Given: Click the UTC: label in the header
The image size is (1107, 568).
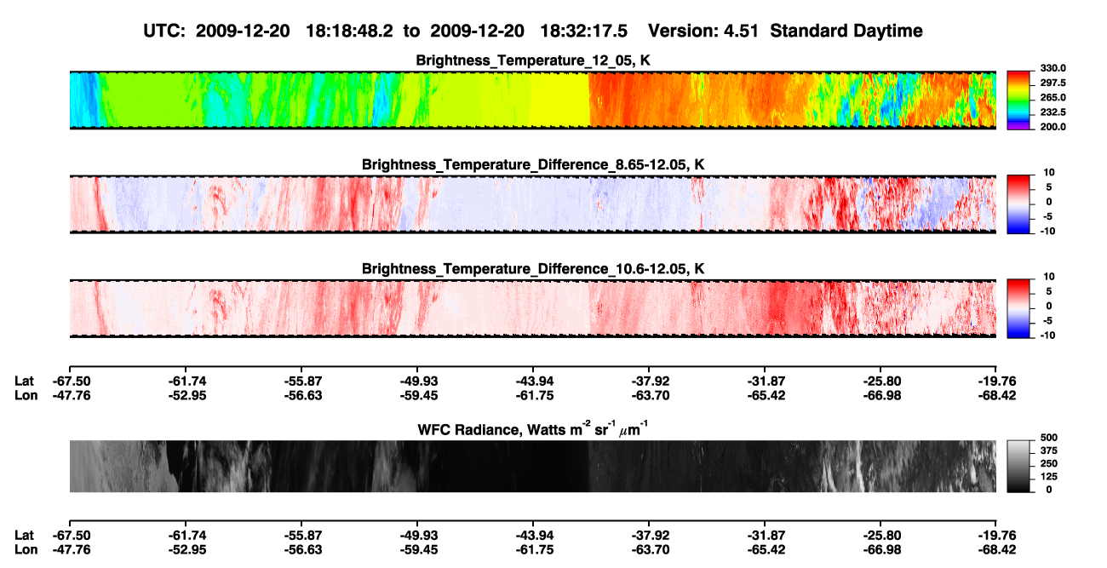Looking at the screenshot, I should click(x=163, y=31).
